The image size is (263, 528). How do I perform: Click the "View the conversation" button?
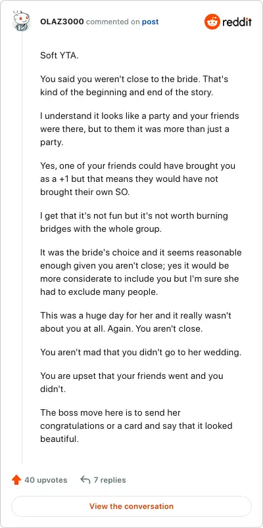click(x=131, y=506)
